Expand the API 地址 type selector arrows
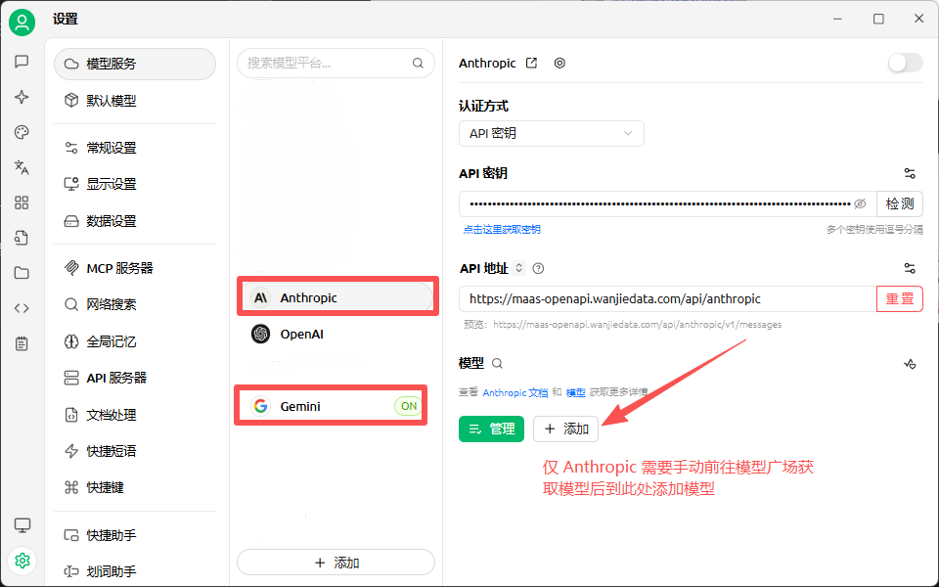 click(519, 268)
